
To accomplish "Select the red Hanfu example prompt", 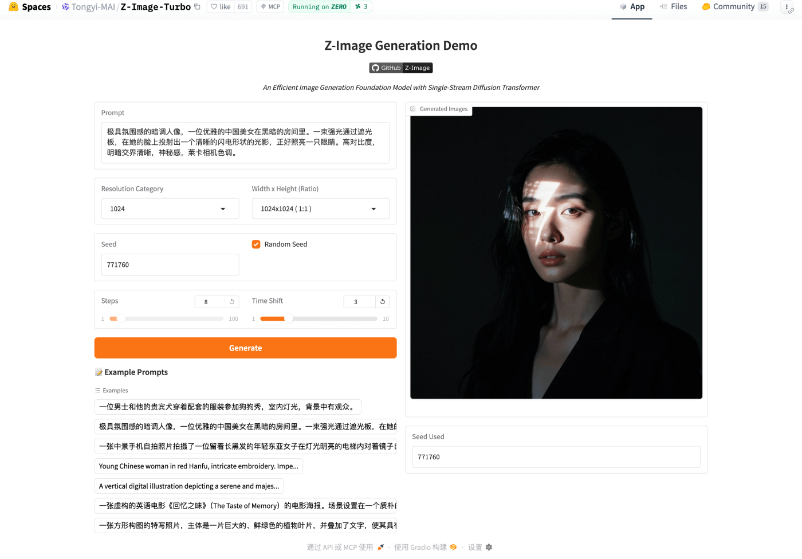I will 198,466.
